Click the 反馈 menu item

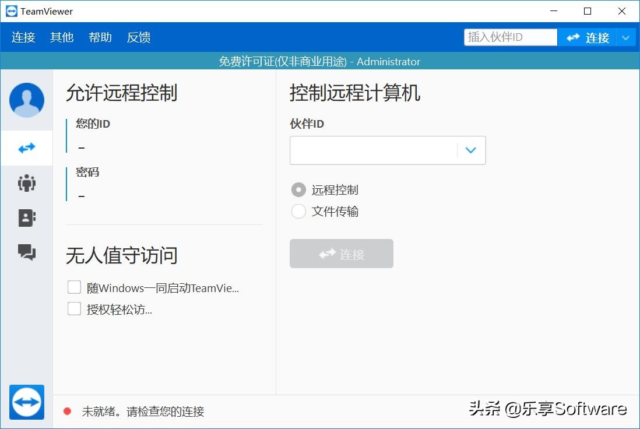click(138, 37)
